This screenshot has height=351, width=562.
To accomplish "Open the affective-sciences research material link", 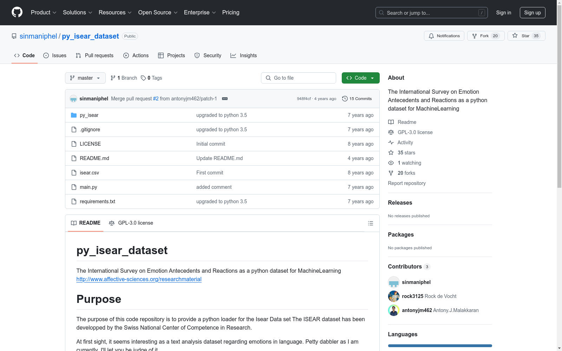I will tap(139, 279).
